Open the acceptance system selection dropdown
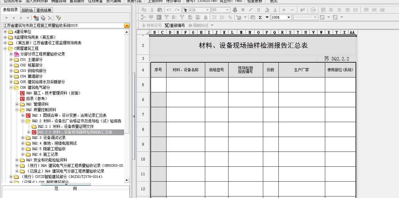 tap(126, 25)
